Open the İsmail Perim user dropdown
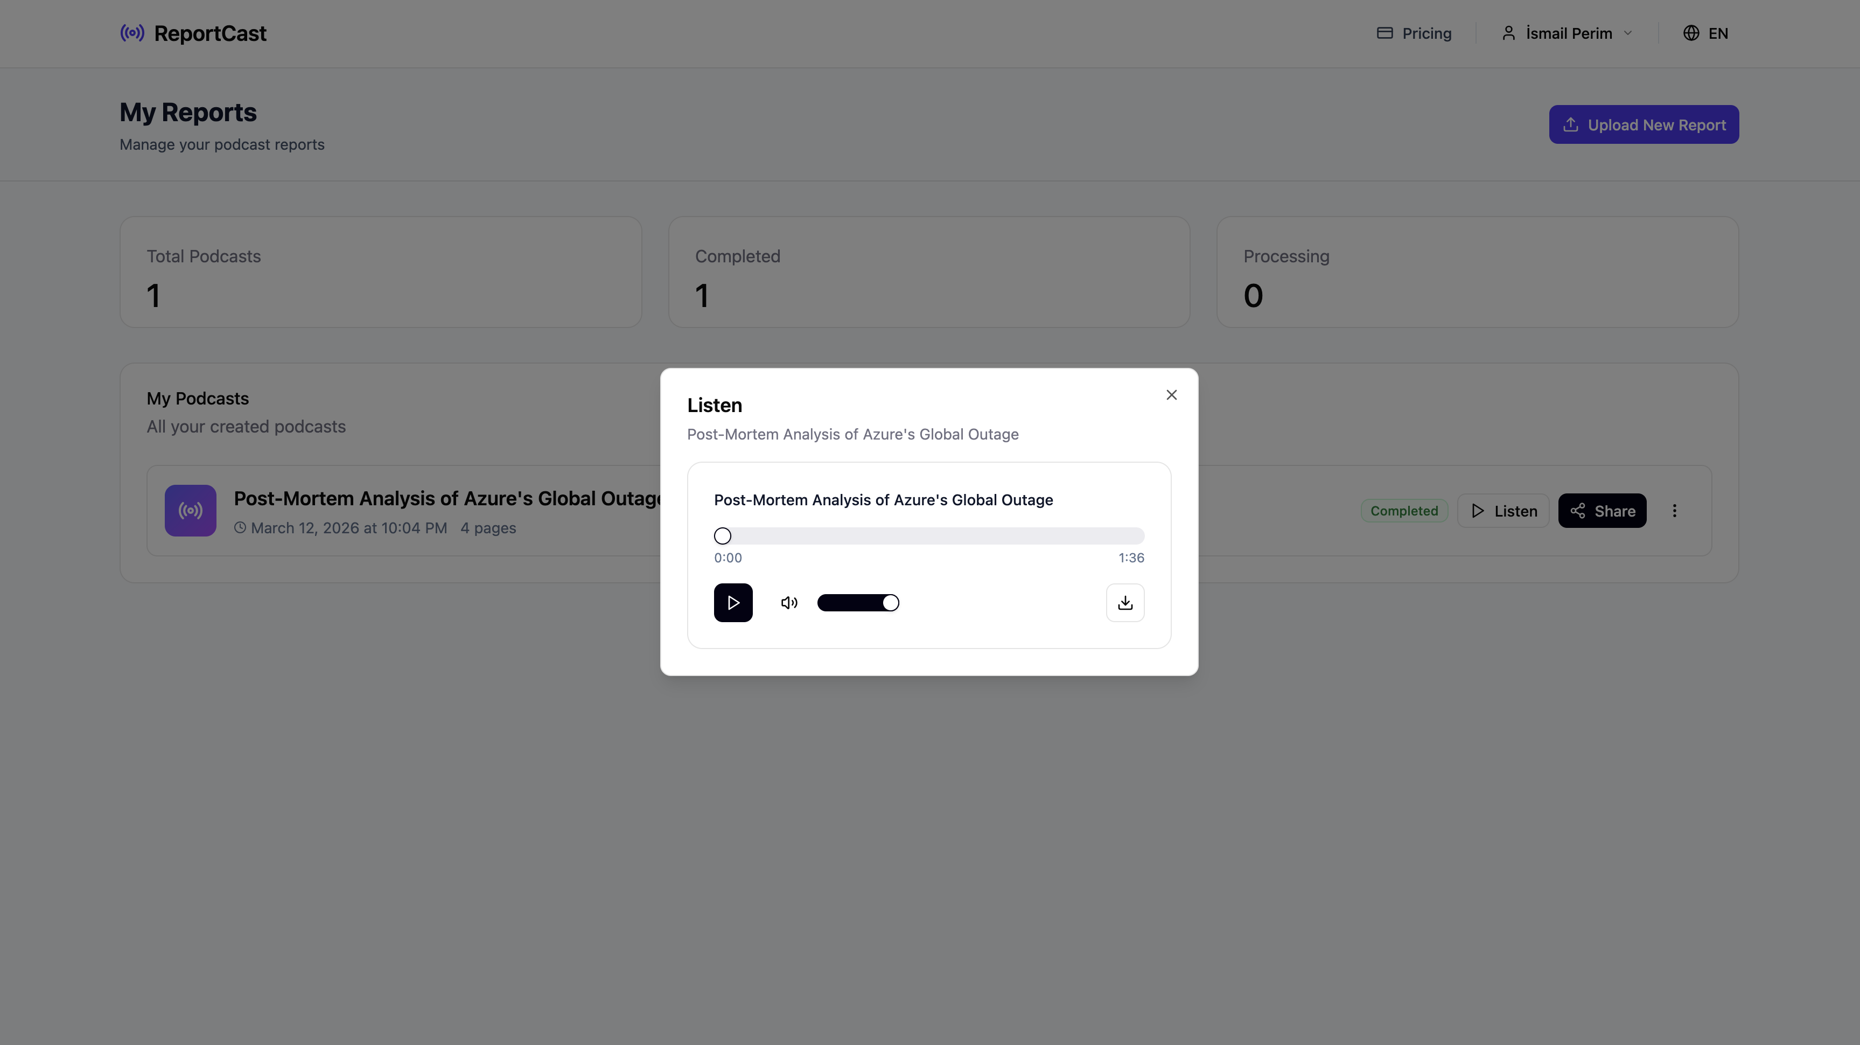This screenshot has height=1045, width=1860. pos(1568,33)
